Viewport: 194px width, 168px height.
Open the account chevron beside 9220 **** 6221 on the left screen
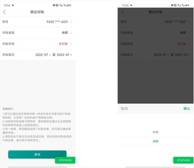coord(71,22)
